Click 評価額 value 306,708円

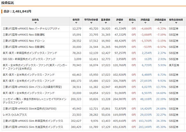[119, 81]
